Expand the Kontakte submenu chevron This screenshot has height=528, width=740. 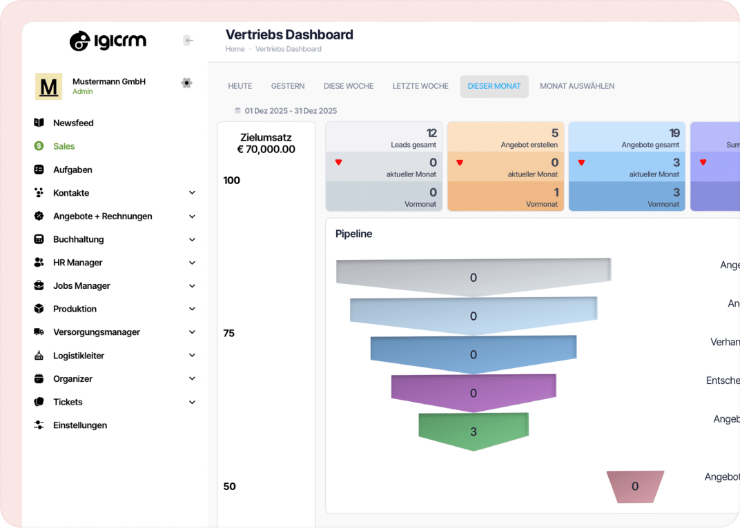[x=192, y=193]
